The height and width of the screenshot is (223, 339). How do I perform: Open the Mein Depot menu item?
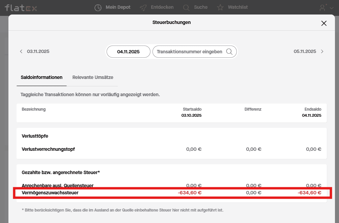(x=118, y=7)
